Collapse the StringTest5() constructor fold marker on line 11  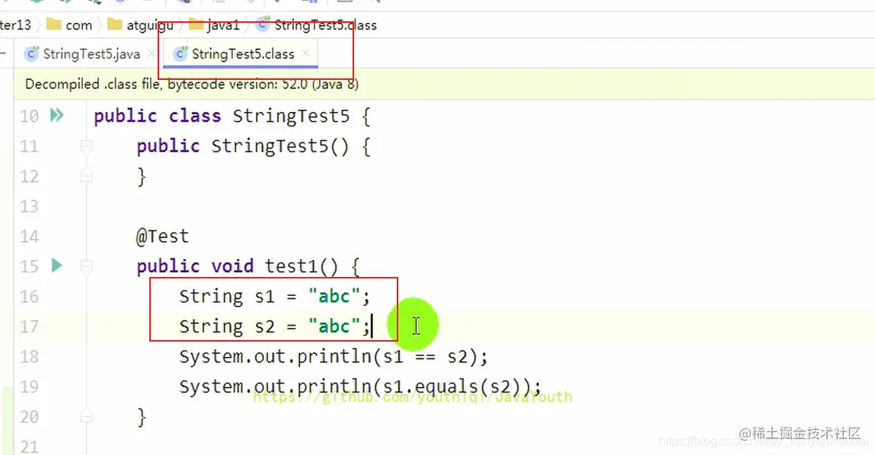(x=86, y=146)
